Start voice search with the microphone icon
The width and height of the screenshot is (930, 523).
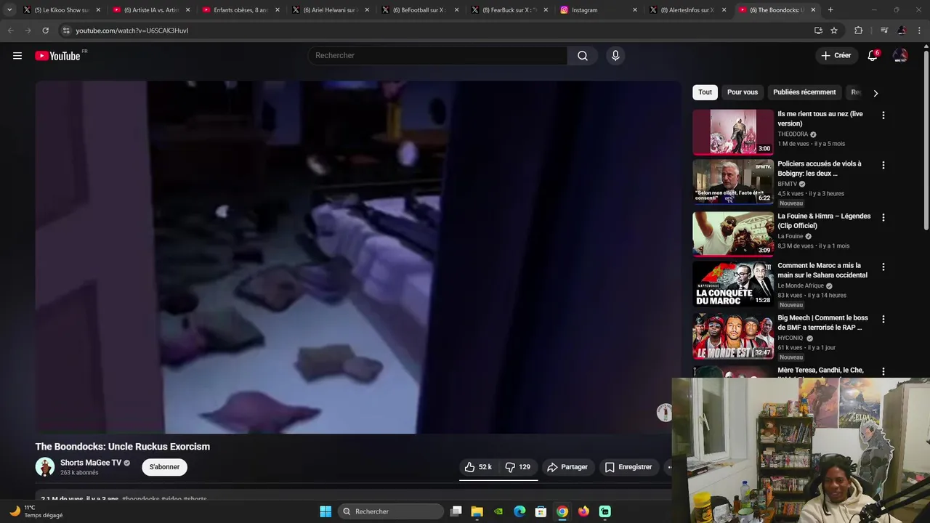615,56
